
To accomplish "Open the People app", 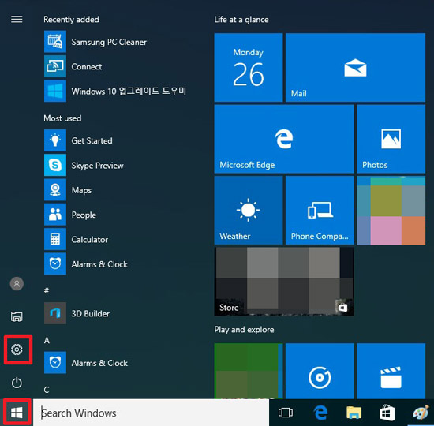I will click(x=70, y=215).
